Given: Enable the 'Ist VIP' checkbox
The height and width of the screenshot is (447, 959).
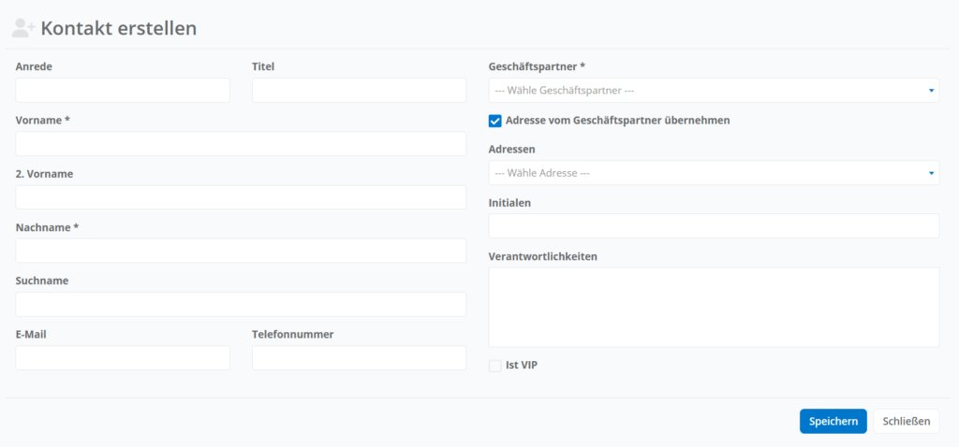Looking at the screenshot, I should point(495,366).
